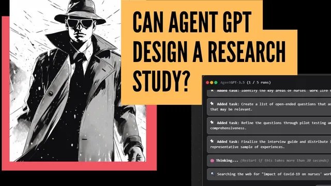The height and width of the screenshot is (186, 331).
Task: Click the 'STUDY?' headline text
Action: click(x=161, y=81)
